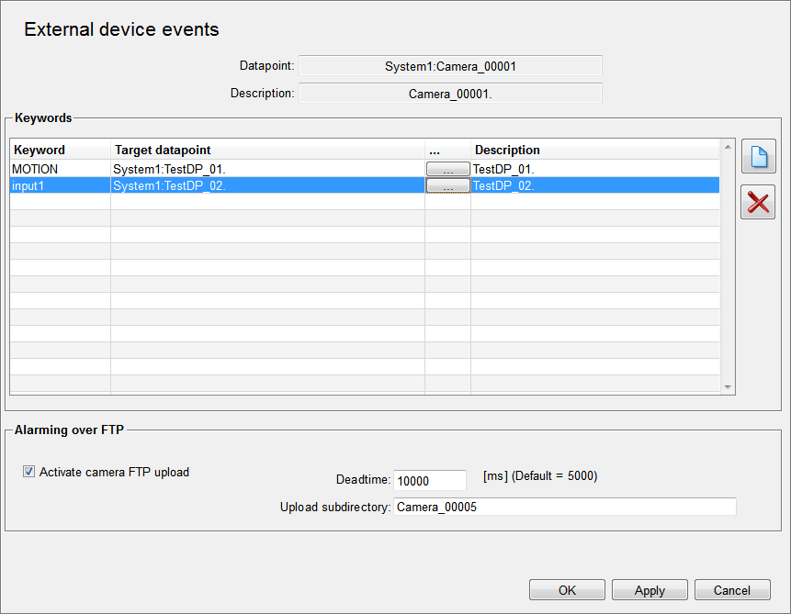
Task: Click the Upload subdirectory text field
Action: click(564, 508)
